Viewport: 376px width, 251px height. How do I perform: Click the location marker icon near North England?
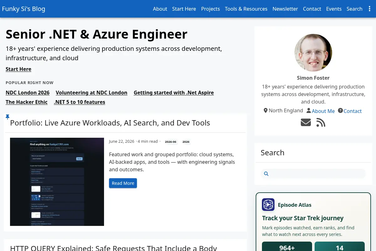click(266, 110)
